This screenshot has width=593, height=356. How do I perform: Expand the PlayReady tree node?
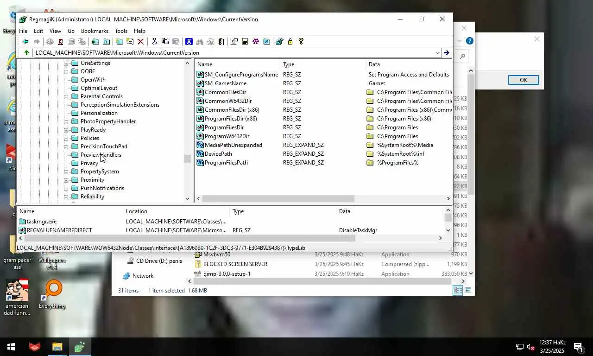coord(66,130)
